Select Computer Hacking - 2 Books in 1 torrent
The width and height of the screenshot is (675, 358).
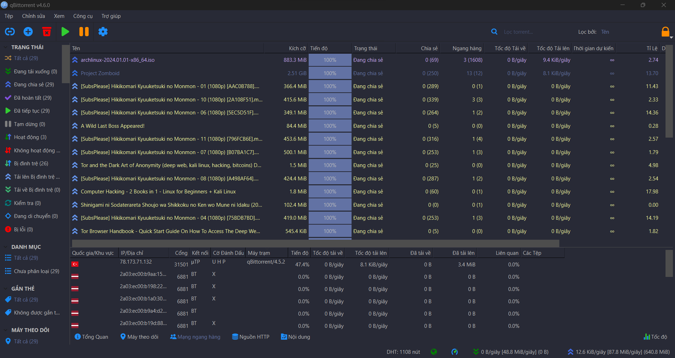click(158, 192)
